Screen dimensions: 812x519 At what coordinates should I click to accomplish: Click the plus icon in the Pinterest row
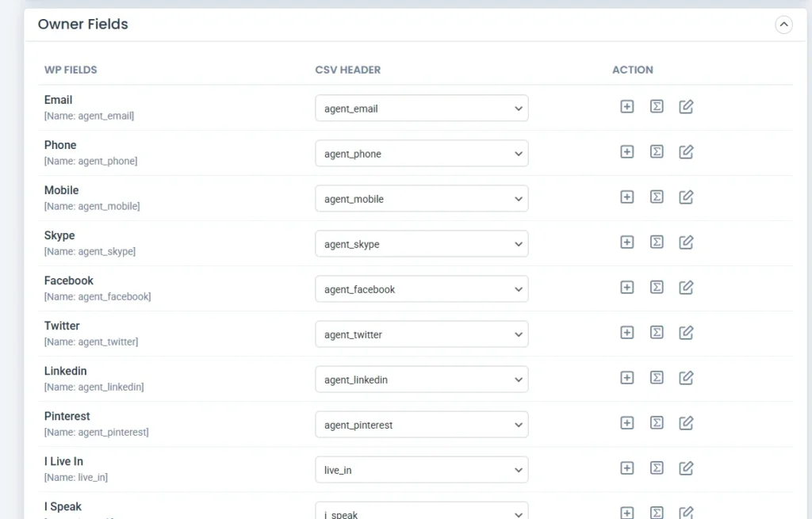[x=626, y=423]
